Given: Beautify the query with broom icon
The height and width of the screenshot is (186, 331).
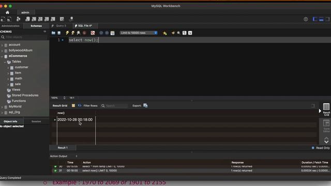Looking at the screenshot, I should tap(173, 33).
